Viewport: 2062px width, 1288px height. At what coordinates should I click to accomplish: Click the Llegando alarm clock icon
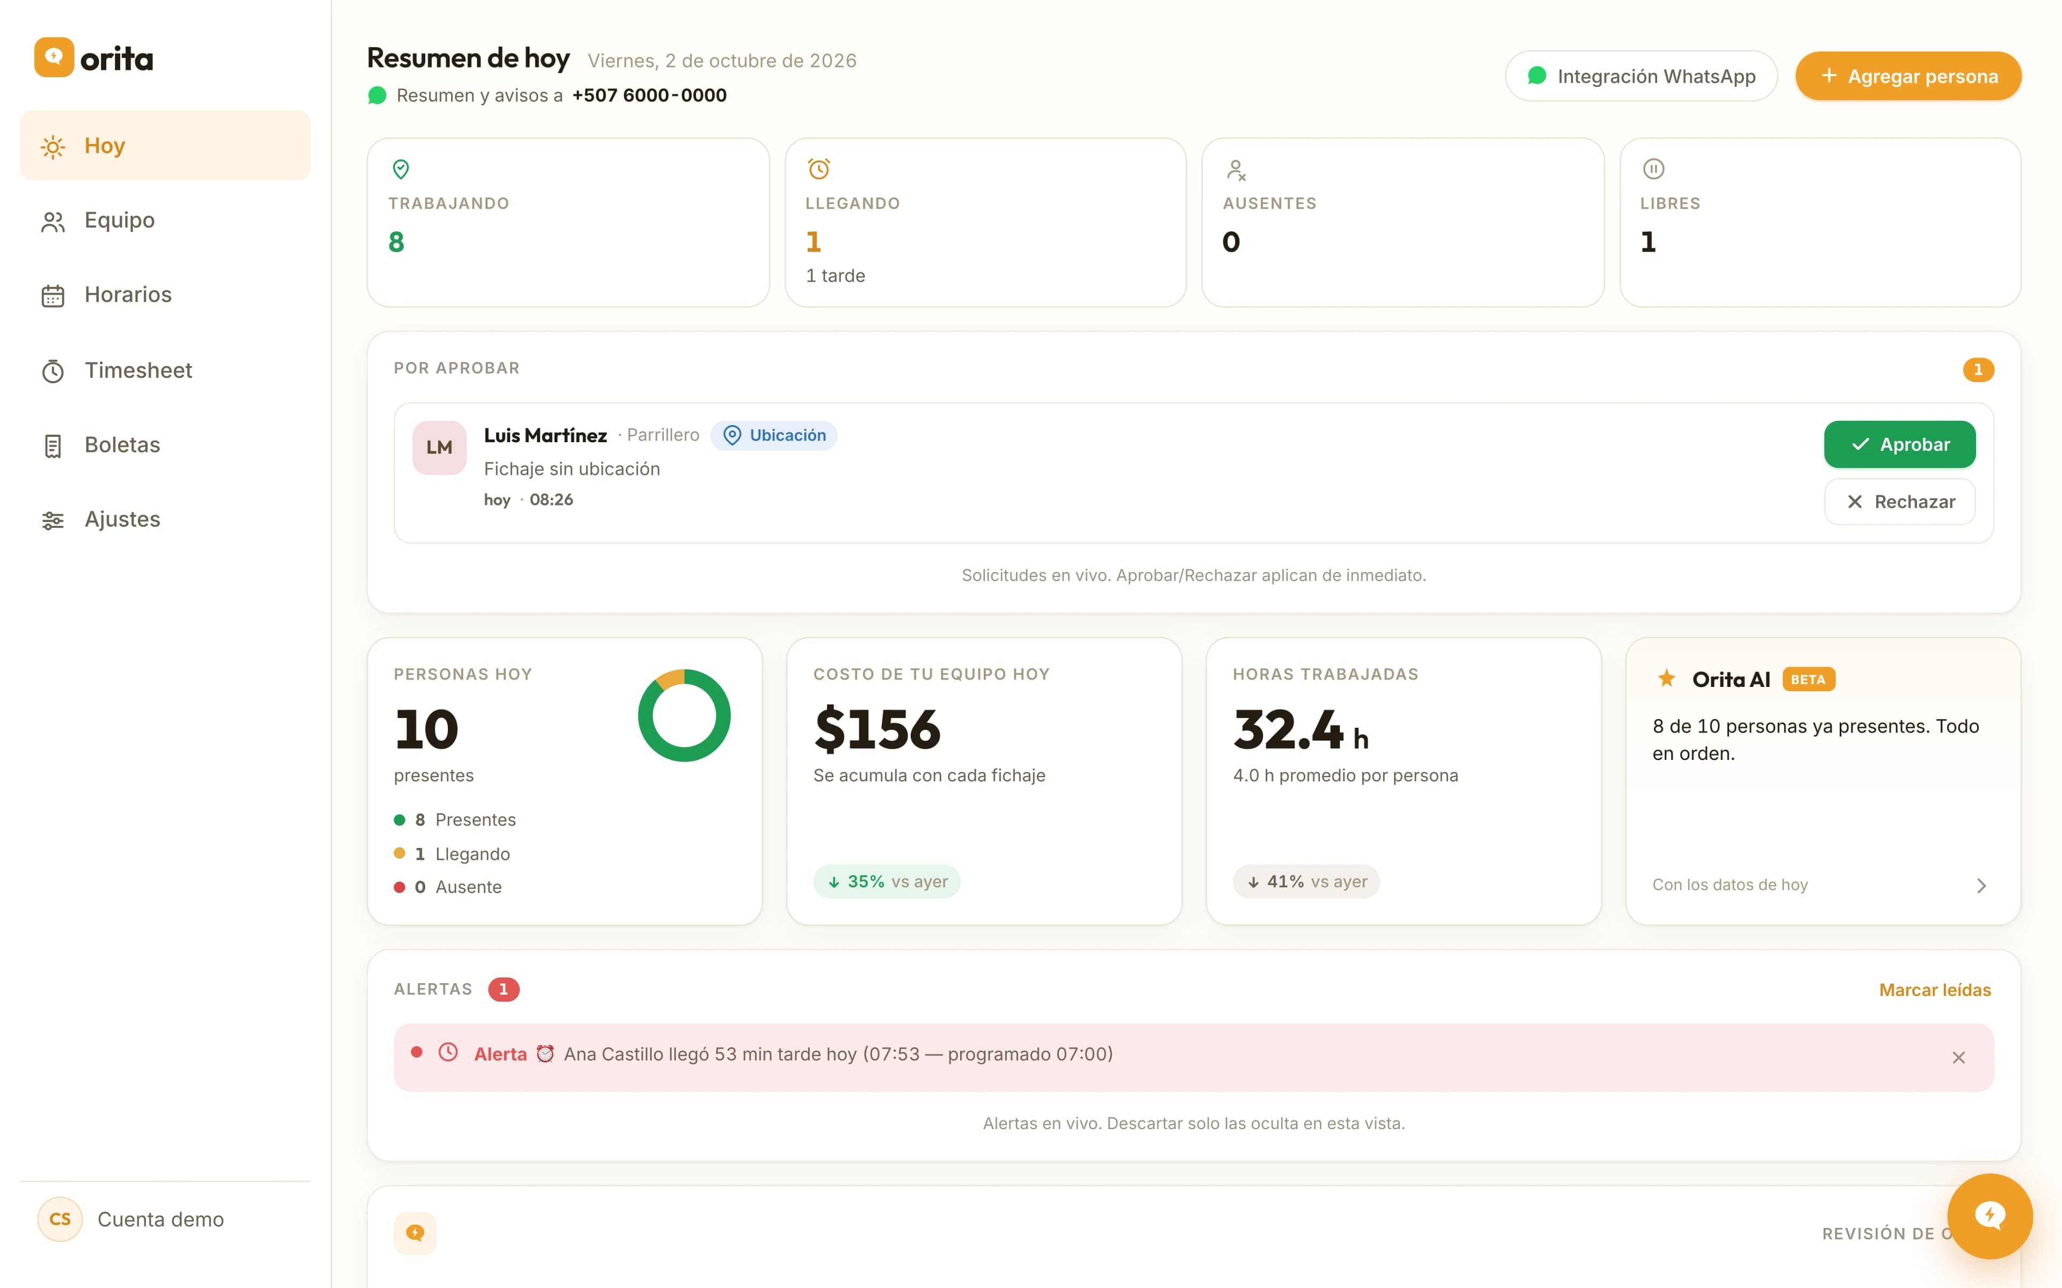pos(819,169)
